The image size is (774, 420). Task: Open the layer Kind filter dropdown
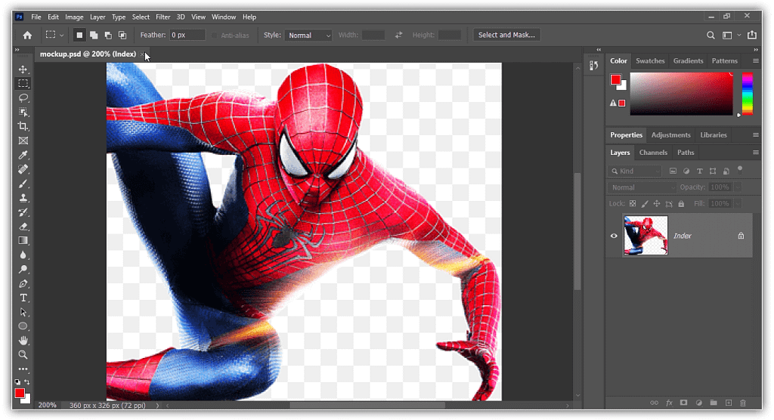636,171
